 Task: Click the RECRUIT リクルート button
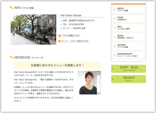[x=129, y=79]
